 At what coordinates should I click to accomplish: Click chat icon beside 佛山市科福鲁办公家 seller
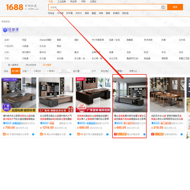(70, 134)
